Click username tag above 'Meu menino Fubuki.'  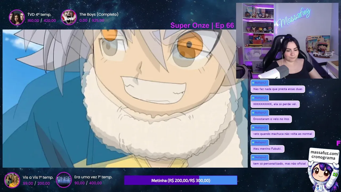point(260,143)
